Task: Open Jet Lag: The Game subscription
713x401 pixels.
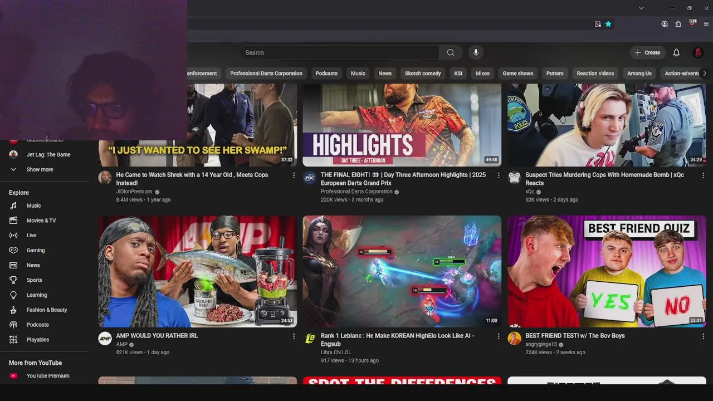Action: 47,155
